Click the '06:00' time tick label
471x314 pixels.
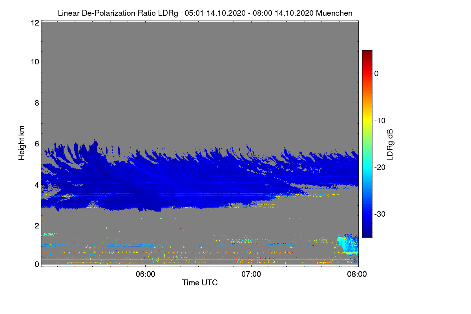(x=145, y=274)
